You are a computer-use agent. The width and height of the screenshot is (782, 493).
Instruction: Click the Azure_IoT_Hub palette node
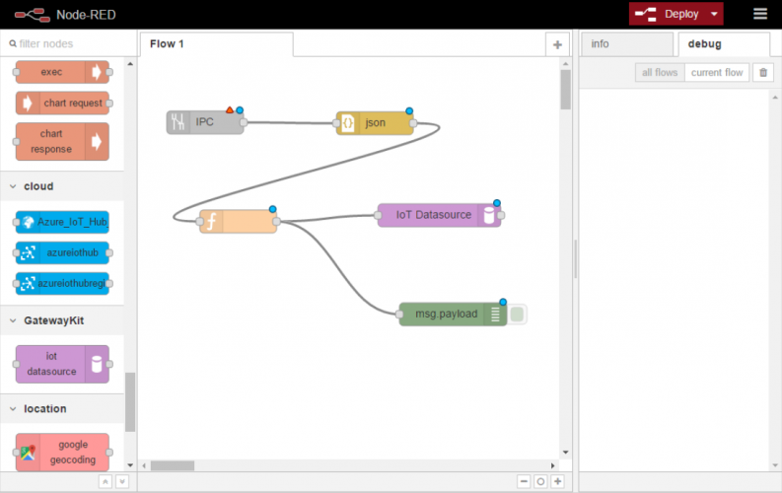pyautogui.click(x=63, y=222)
